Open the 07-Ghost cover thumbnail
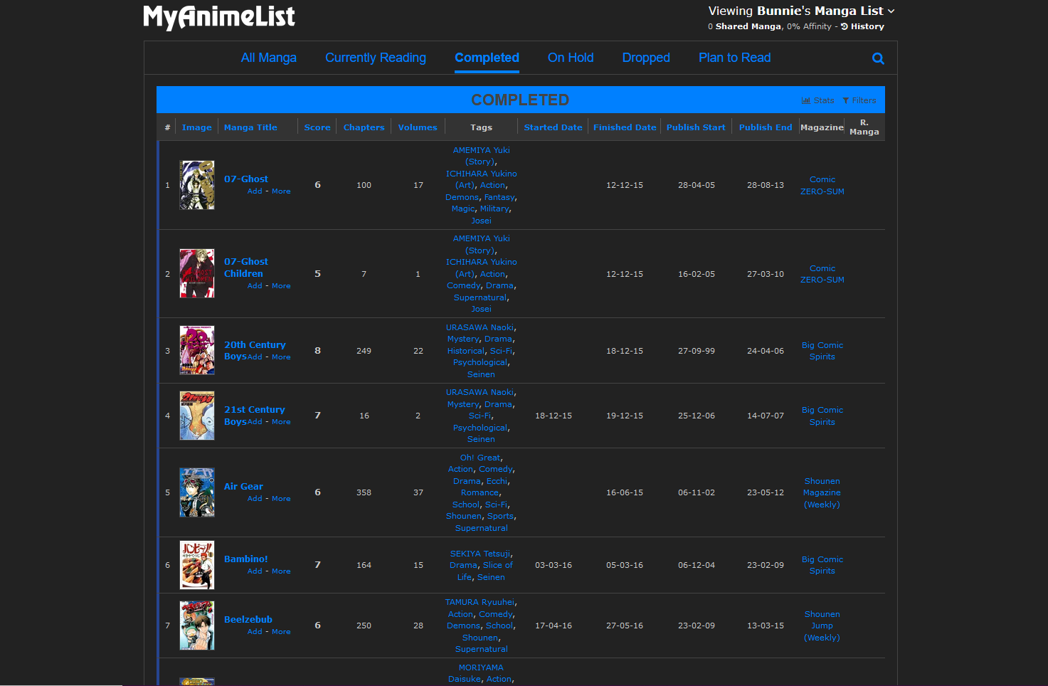Screen dimensions: 1048x686 click(x=197, y=185)
